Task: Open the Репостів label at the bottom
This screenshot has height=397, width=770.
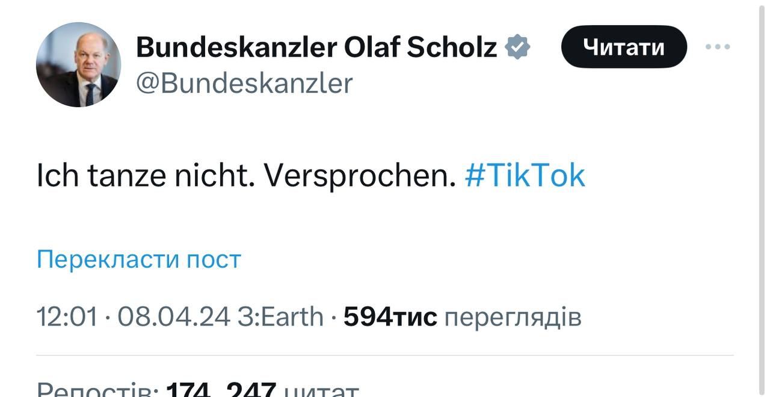Action: (x=97, y=389)
